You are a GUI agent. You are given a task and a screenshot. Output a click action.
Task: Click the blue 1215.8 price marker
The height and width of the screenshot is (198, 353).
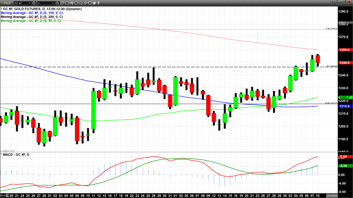click(x=345, y=106)
